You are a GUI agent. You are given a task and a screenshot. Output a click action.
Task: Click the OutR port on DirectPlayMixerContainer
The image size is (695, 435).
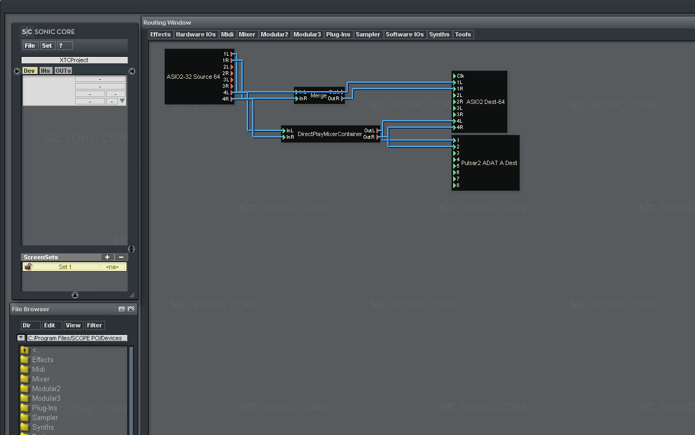pos(378,137)
